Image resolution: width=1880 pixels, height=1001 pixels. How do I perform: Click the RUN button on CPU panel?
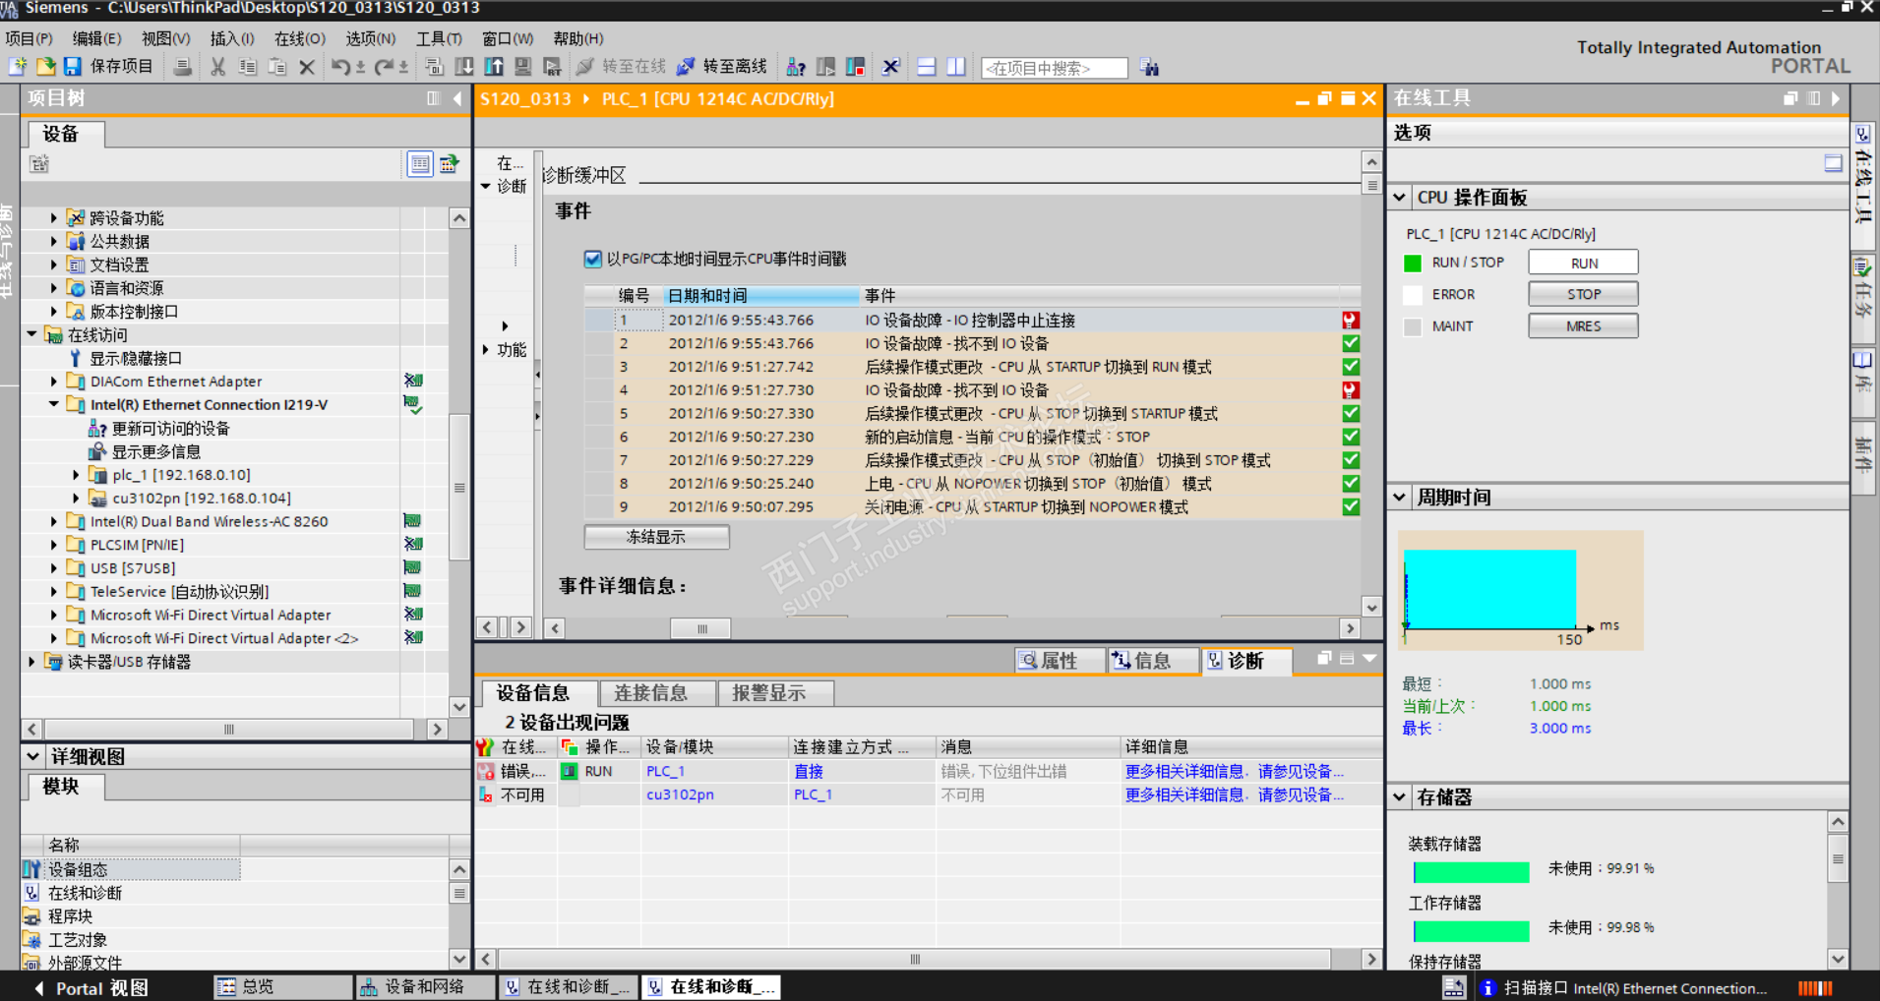pos(1583,263)
